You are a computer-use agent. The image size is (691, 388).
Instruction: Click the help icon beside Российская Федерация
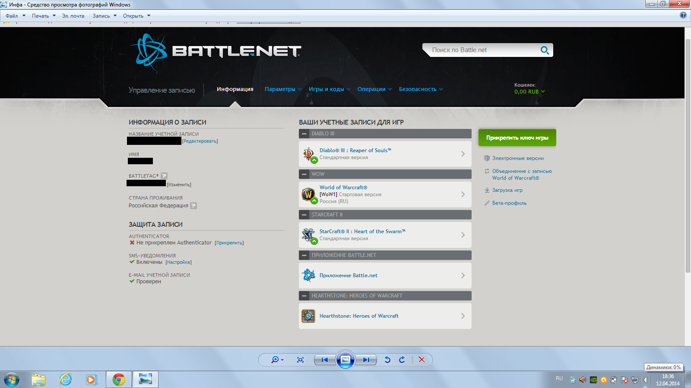(x=193, y=206)
